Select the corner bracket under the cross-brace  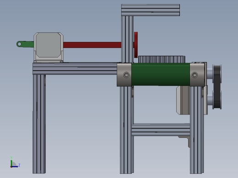tap(185, 141)
